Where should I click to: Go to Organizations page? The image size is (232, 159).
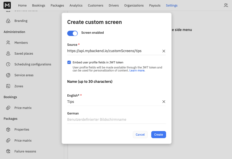click(x=134, y=6)
